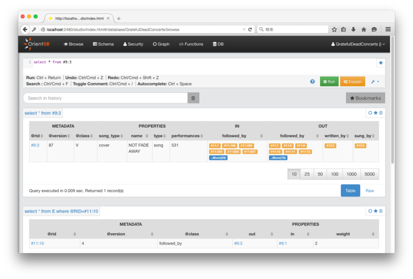Open the wrench settings dropdown
This screenshot has width=413, height=279.
tap(375, 82)
